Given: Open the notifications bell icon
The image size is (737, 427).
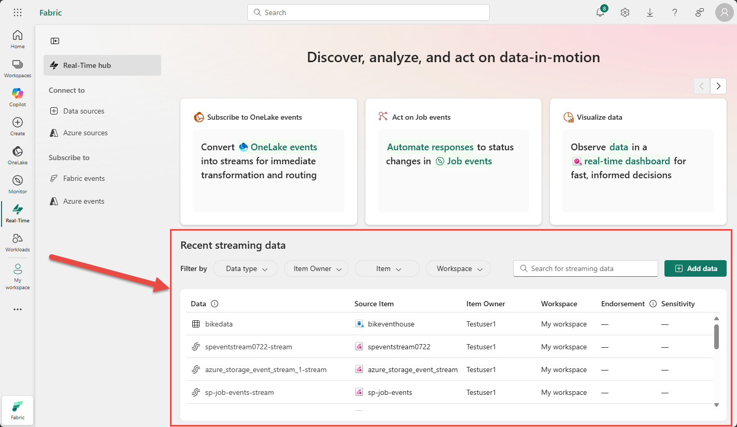Looking at the screenshot, I should point(600,13).
